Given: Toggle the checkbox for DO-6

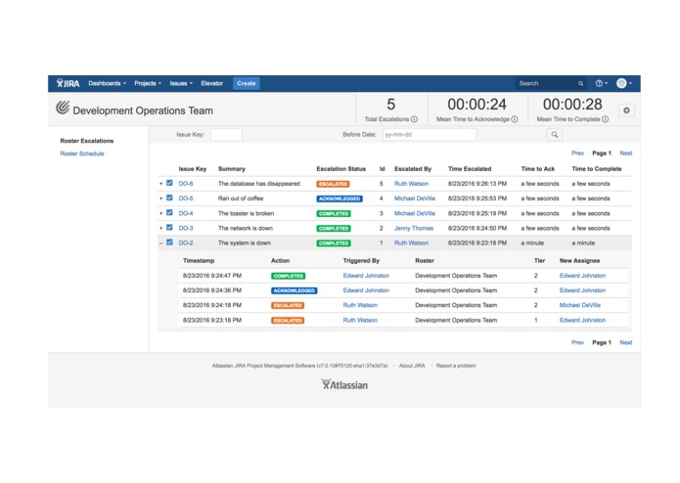Looking at the screenshot, I should 169,183.
